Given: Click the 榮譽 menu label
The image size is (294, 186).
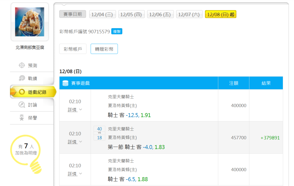Looking at the screenshot, I should [x=32, y=118].
